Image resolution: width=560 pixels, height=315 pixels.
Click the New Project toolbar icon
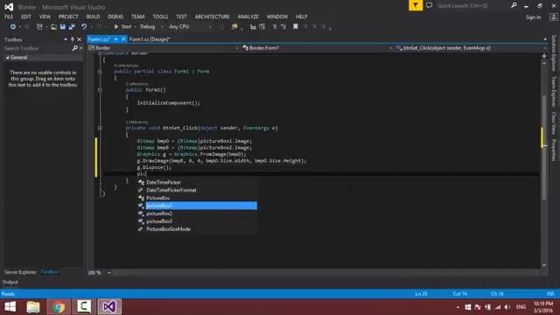click(39, 27)
